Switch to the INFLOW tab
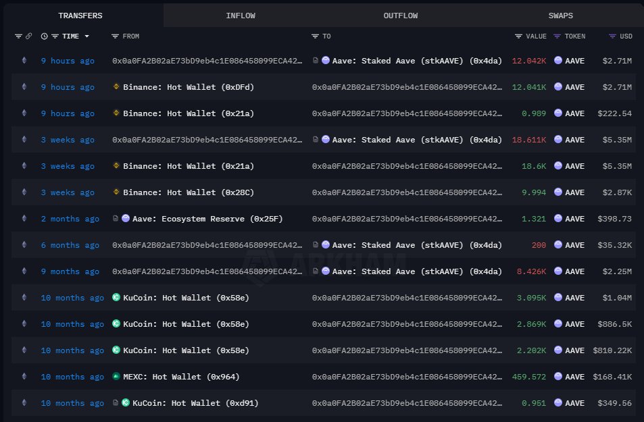Viewport: 644px width, 422px height. 241,15
